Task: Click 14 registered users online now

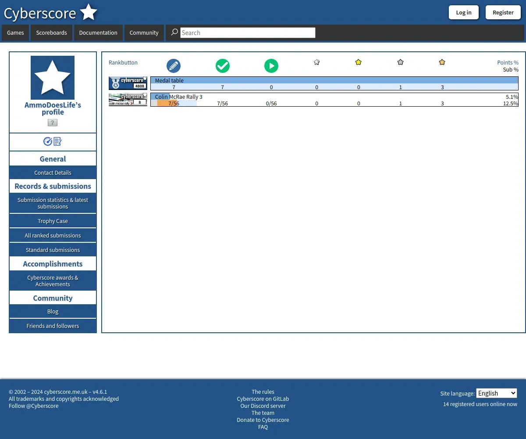Action: coord(480,404)
